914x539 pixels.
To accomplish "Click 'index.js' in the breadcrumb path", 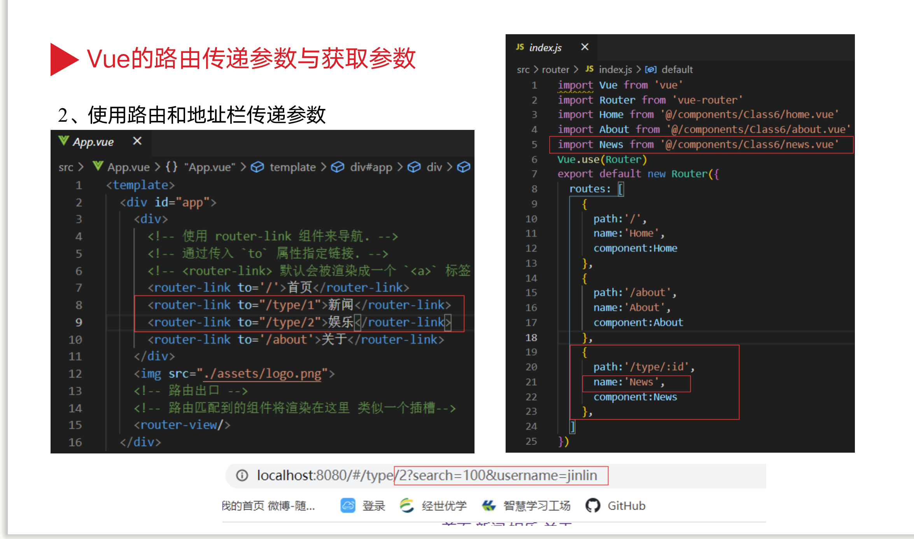I will pos(615,70).
